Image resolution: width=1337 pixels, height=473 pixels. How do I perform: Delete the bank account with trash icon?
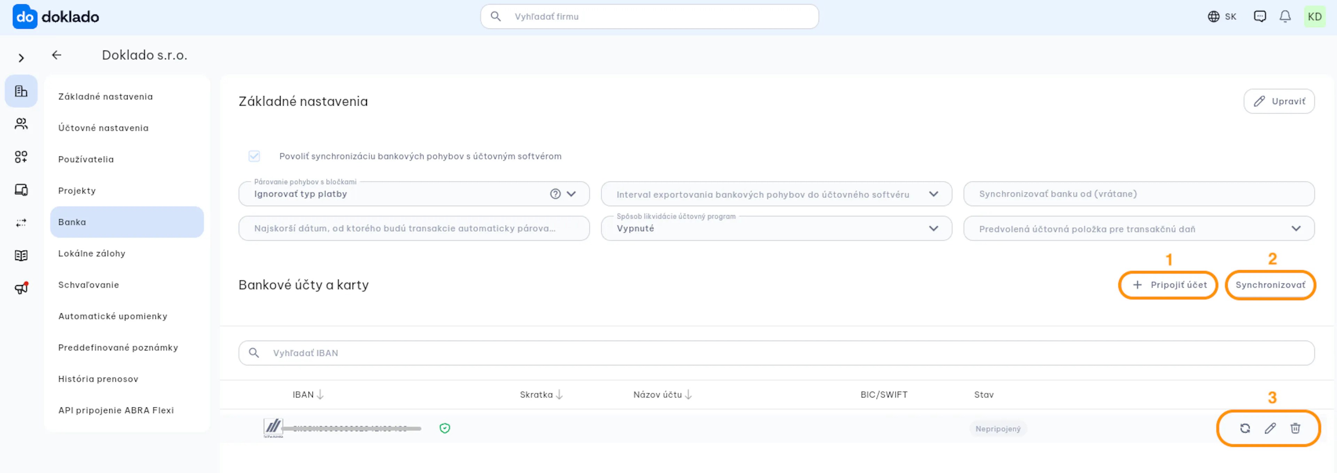[x=1296, y=428]
